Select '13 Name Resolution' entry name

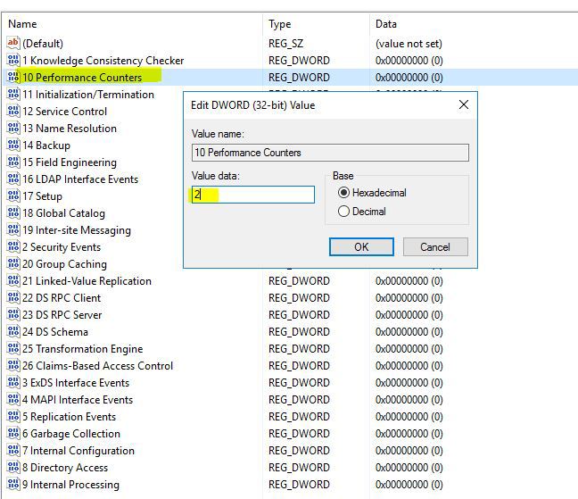[x=70, y=129]
